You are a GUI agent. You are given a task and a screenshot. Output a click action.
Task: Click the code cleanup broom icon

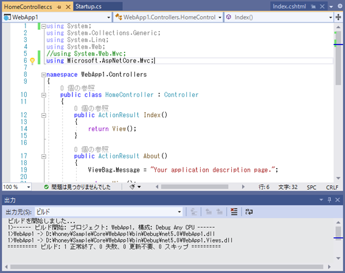(x=132, y=187)
